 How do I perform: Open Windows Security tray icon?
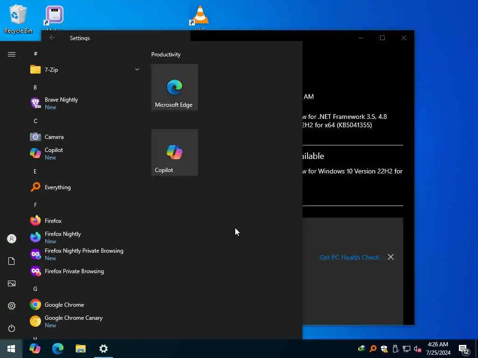click(x=384, y=349)
